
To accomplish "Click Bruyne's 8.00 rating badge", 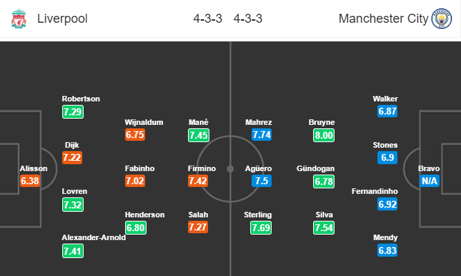I will (323, 135).
